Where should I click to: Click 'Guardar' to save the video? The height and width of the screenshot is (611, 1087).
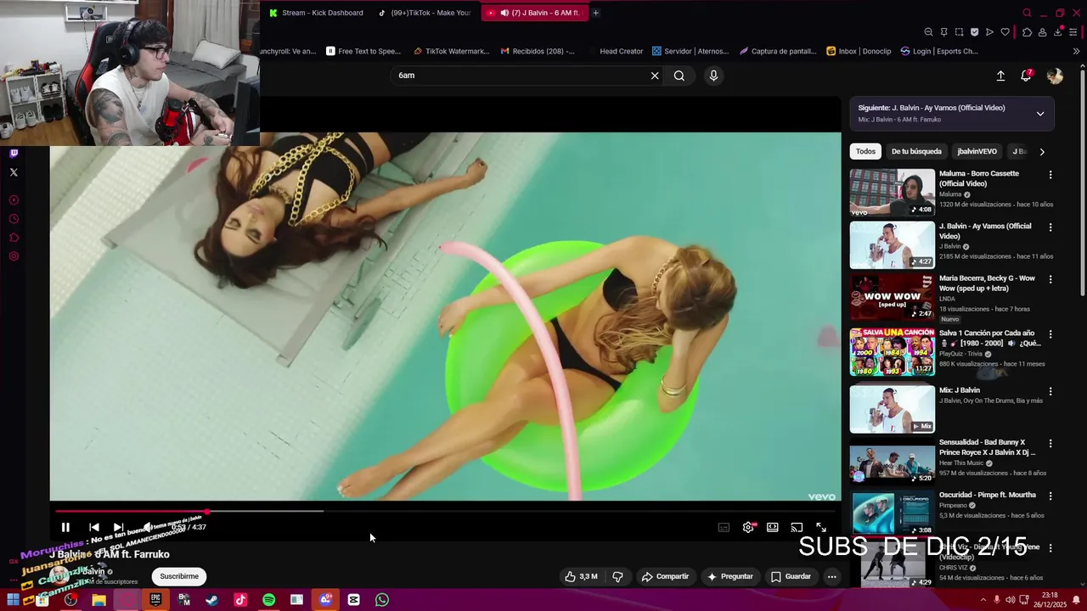tap(791, 576)
